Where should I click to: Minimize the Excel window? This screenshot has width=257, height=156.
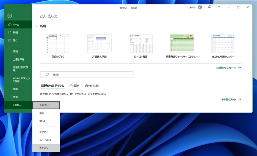tap(229, 7)
